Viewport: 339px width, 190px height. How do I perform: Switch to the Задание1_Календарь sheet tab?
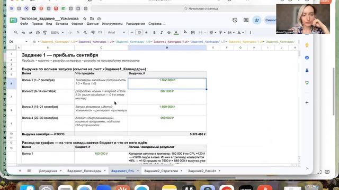[x=84, y=171]
